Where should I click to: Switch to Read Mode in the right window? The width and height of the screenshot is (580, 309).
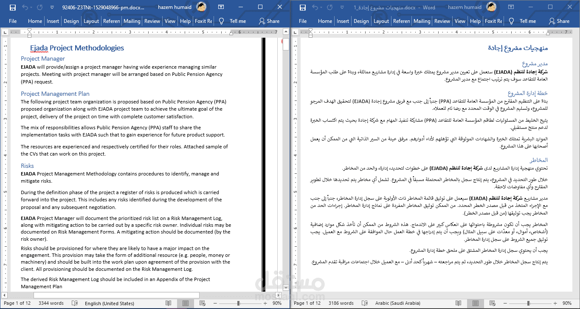[x=459, y=303]
